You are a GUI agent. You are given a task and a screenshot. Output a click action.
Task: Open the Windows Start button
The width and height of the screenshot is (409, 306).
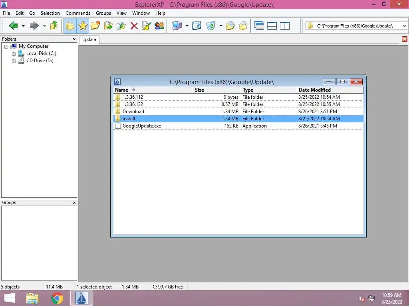(x=10, y=298)
